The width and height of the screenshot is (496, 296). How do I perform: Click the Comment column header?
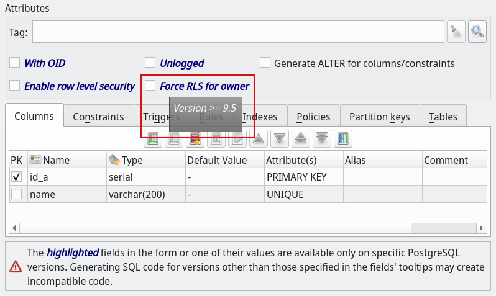click(x=454, y=160)
